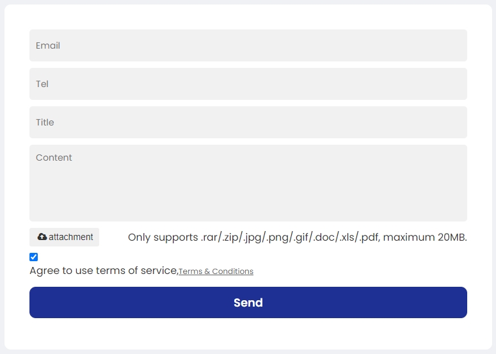Screen dimensions: 496x354
Task: Click the 'Agree to use terms of service' label
Action: coord(104,271)
